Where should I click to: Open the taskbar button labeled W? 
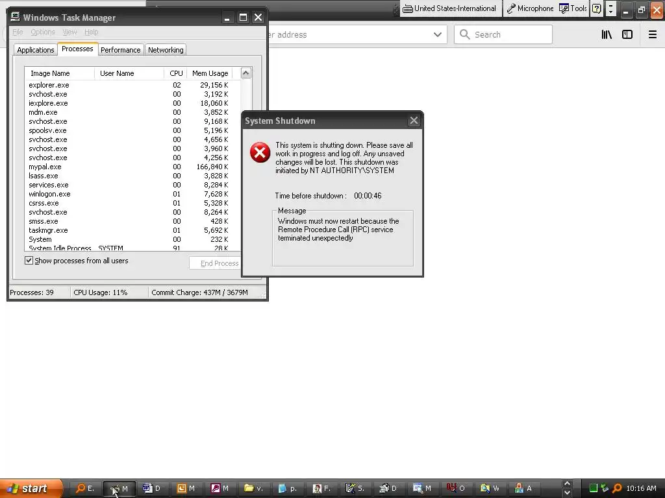[x=490, y=488]
